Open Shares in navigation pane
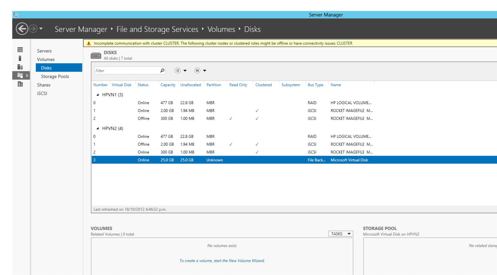497x275 pixels. (44, 85)
